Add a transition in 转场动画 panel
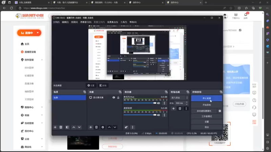 pyautogui.click(x=173, y=108)
